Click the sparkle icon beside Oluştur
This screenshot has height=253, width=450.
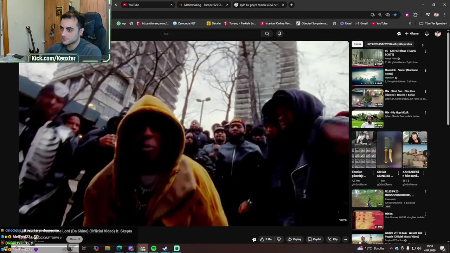pyautogui.click(x=399, y=34)
